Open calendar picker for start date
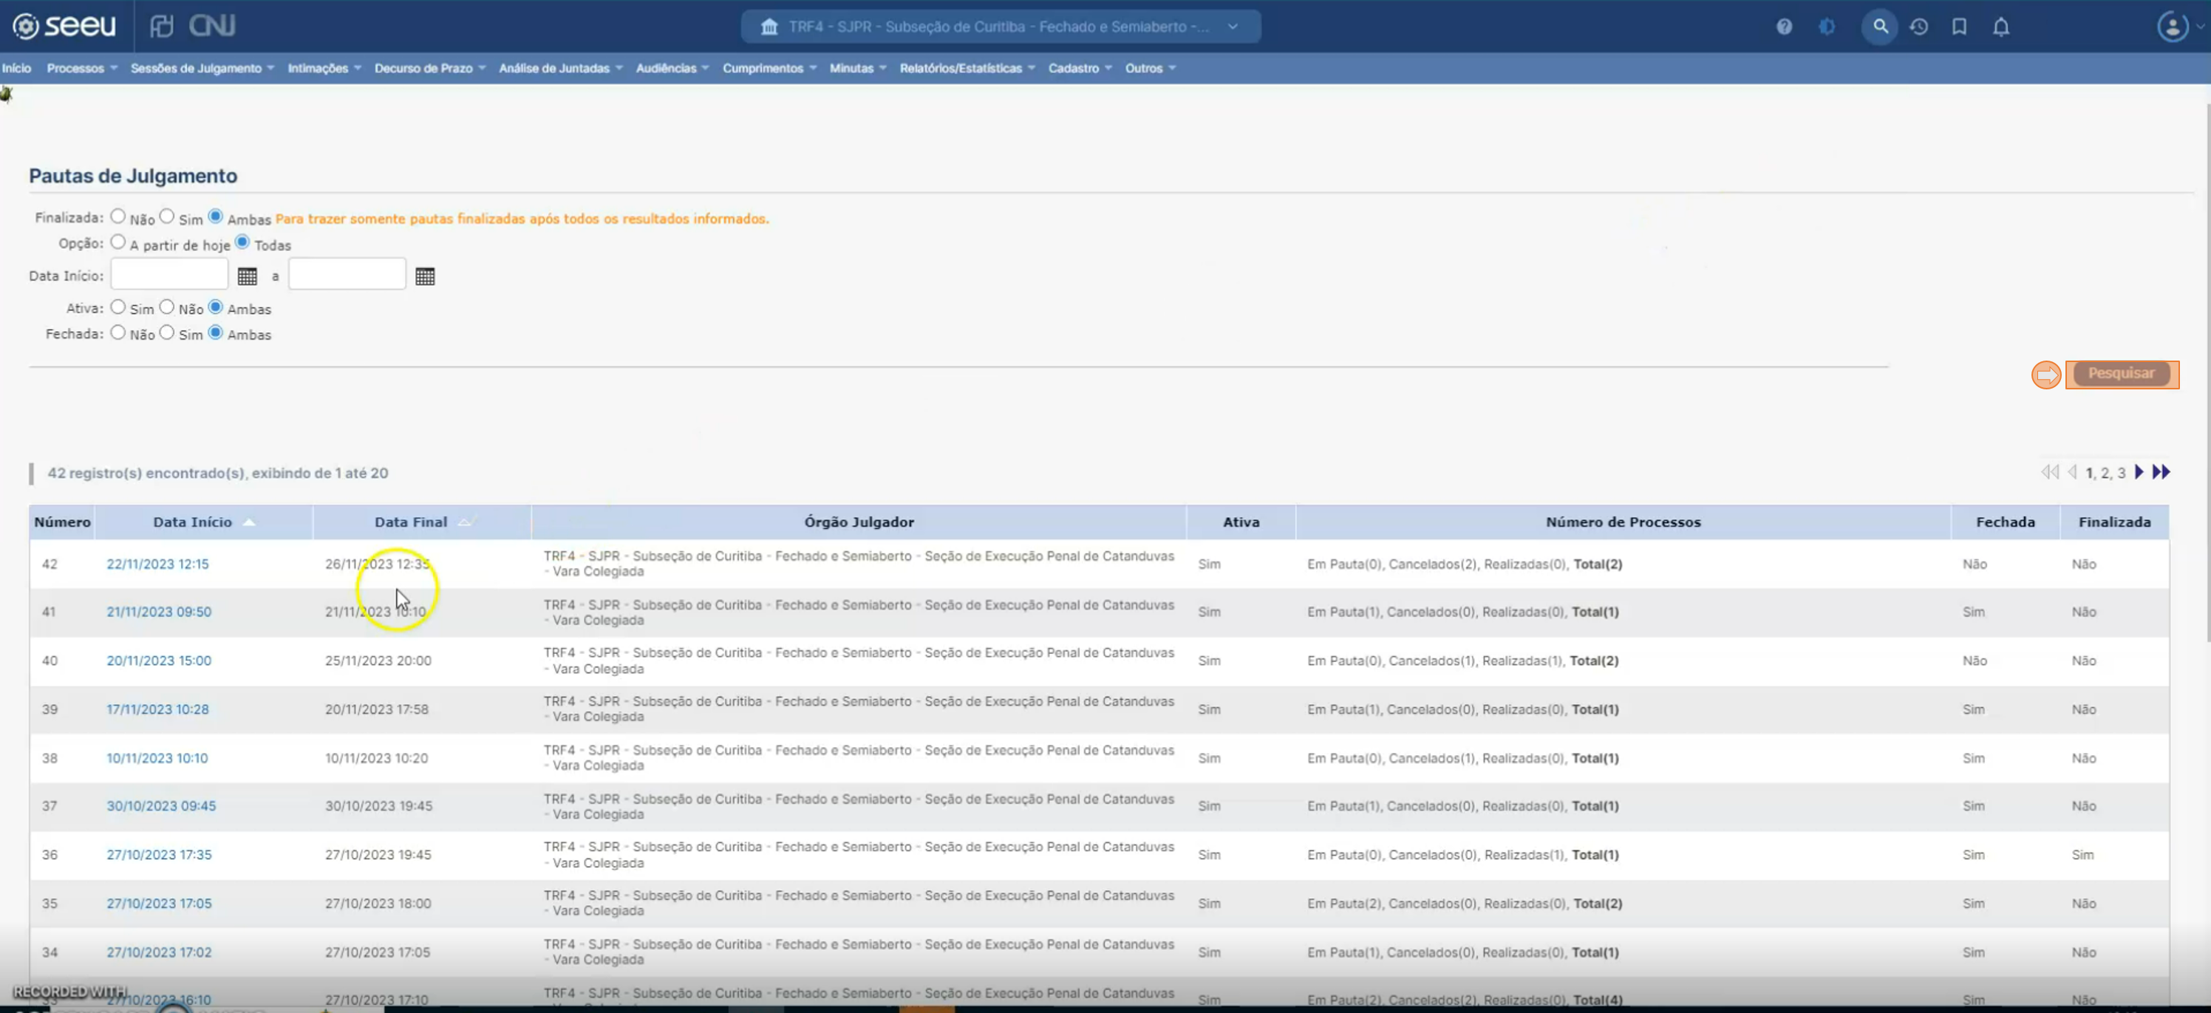The image size is (2211, 1013). point(248,276)
